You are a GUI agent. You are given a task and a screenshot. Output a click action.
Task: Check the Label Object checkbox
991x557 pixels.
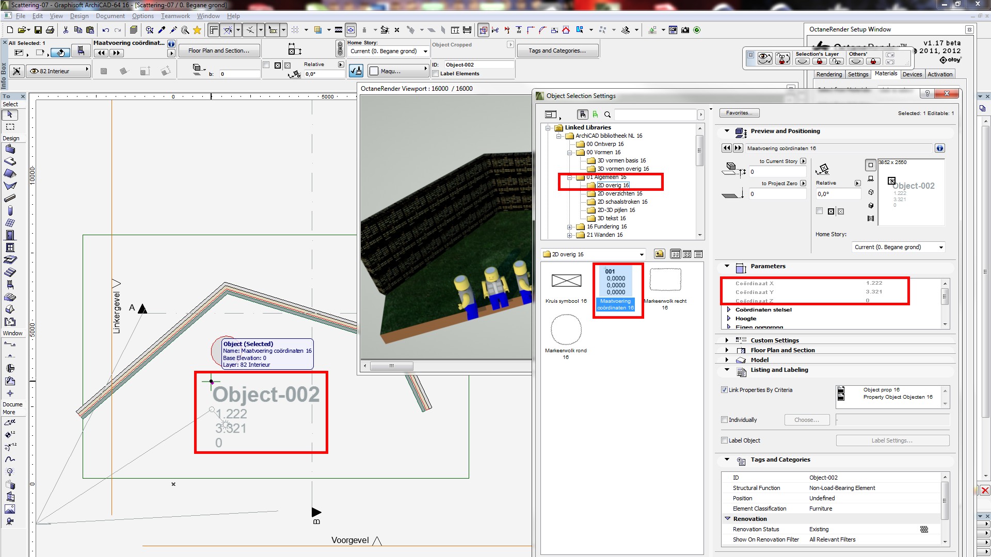tap(724, 440)
